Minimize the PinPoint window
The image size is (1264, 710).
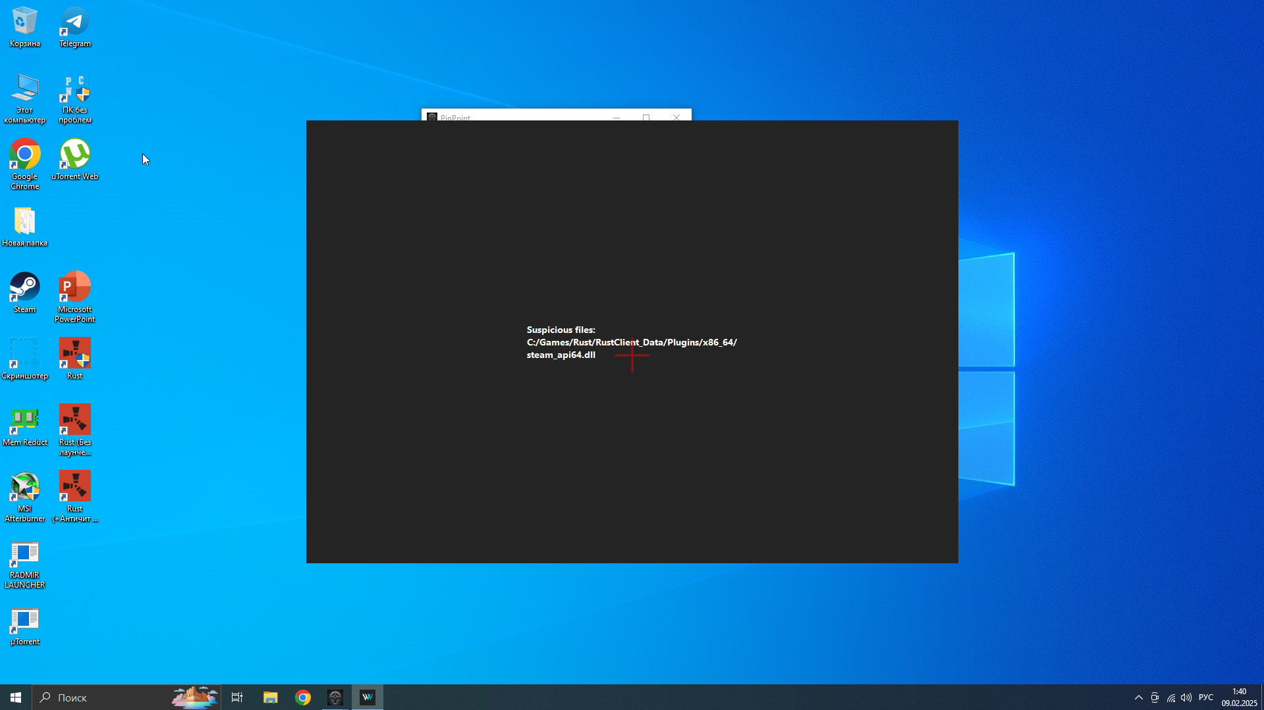point(617,117)
